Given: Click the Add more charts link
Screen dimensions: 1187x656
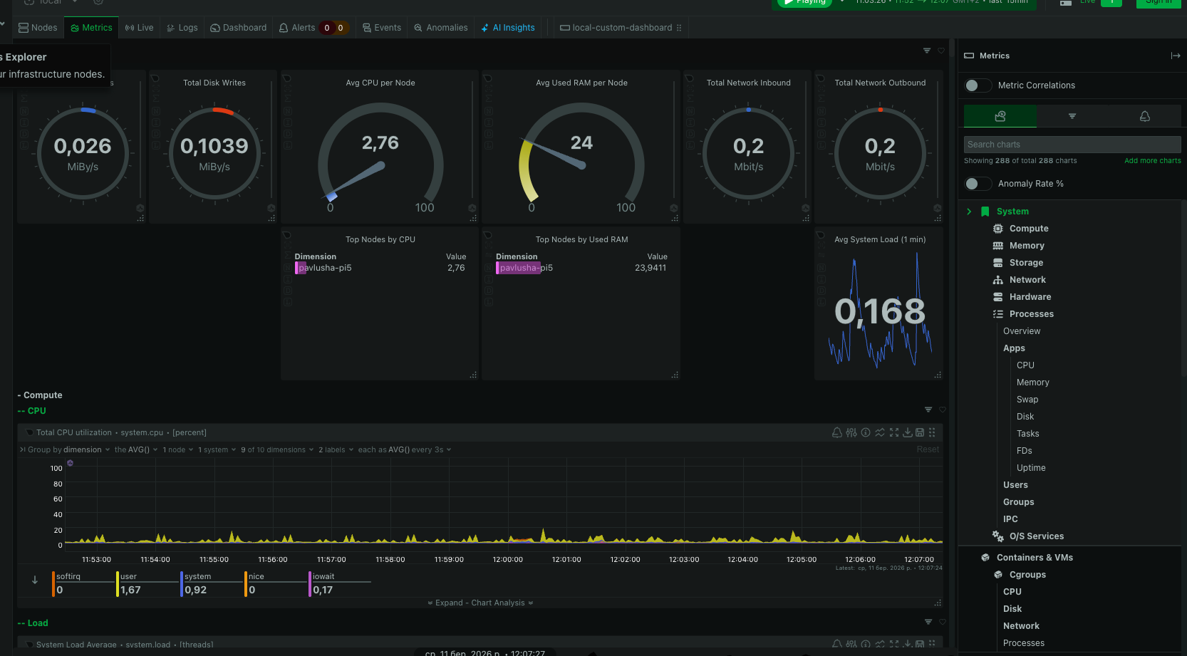Looking at the screenshot, I should point(1152,160).
